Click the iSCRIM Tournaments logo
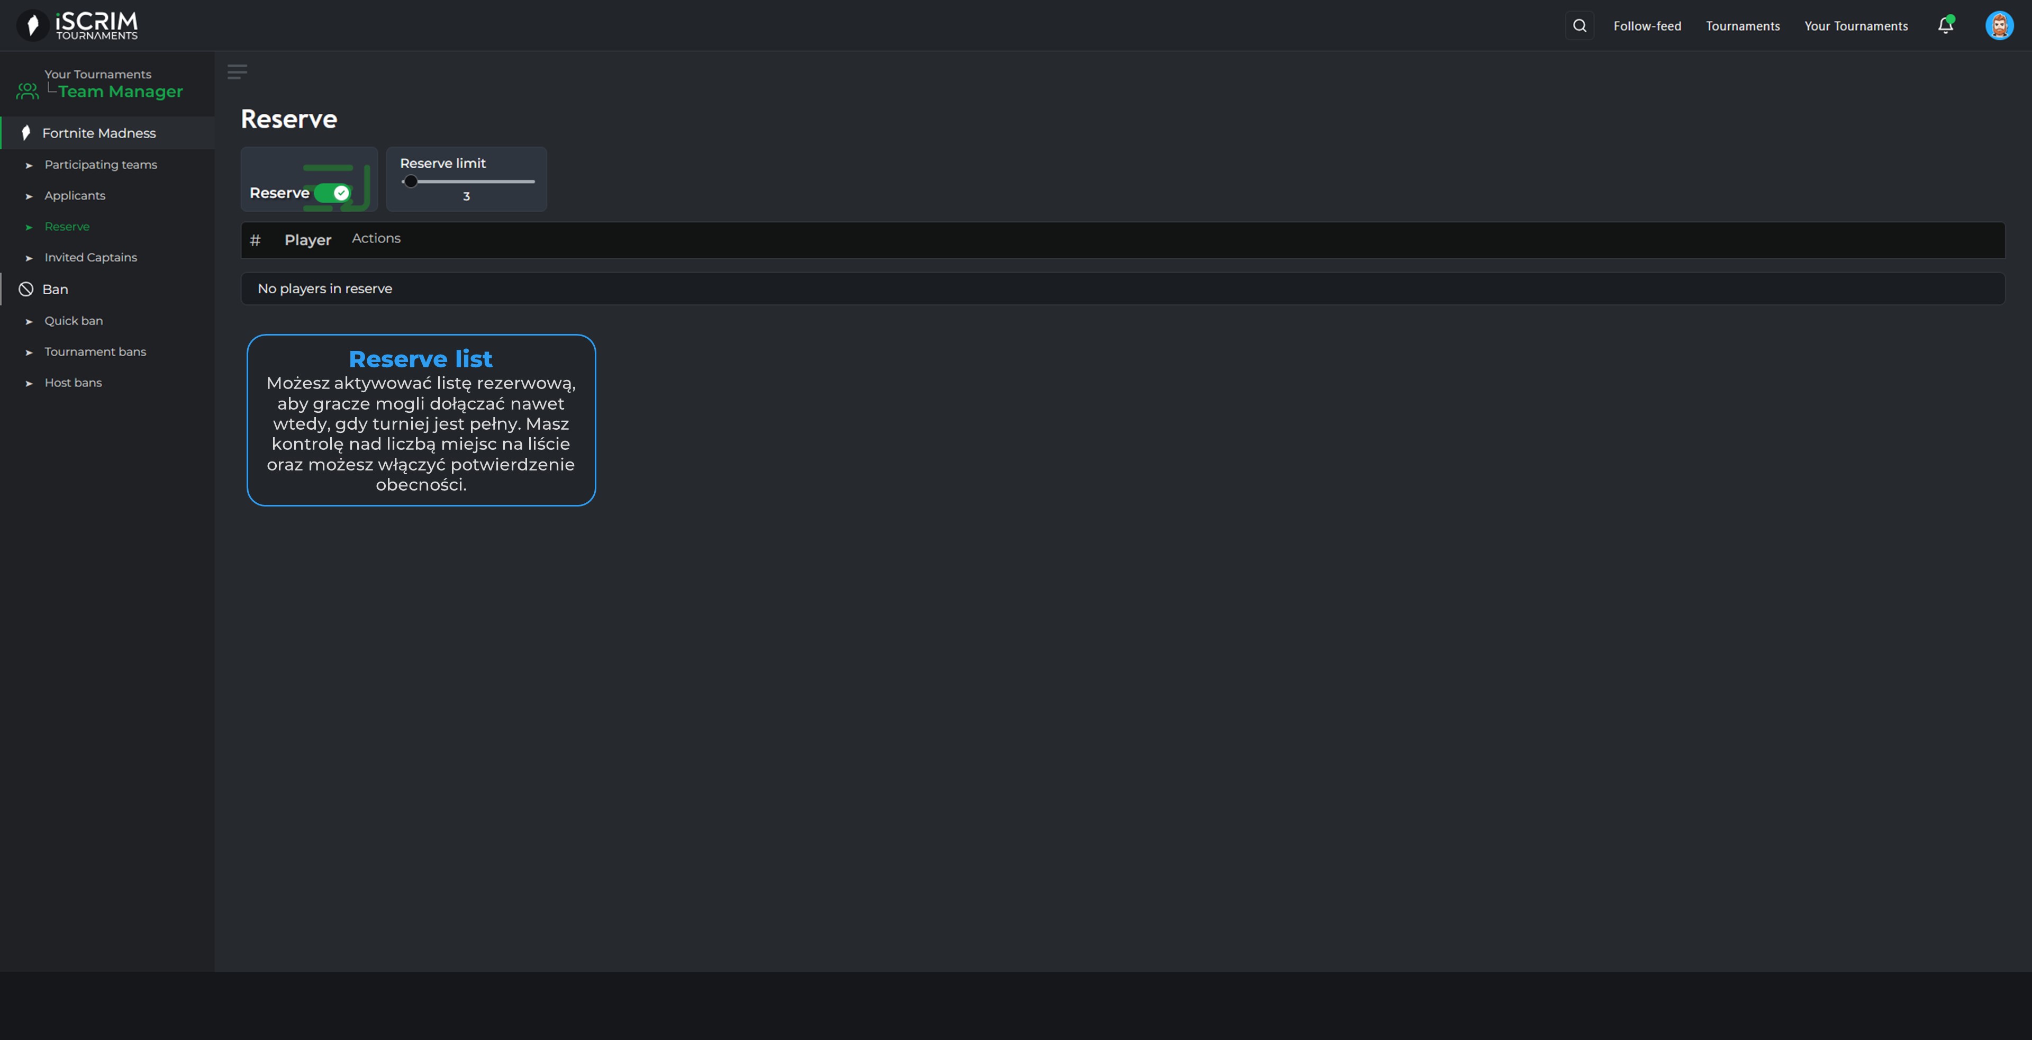This screenshot has width=2032, height=1040. (x=77, y=25)
